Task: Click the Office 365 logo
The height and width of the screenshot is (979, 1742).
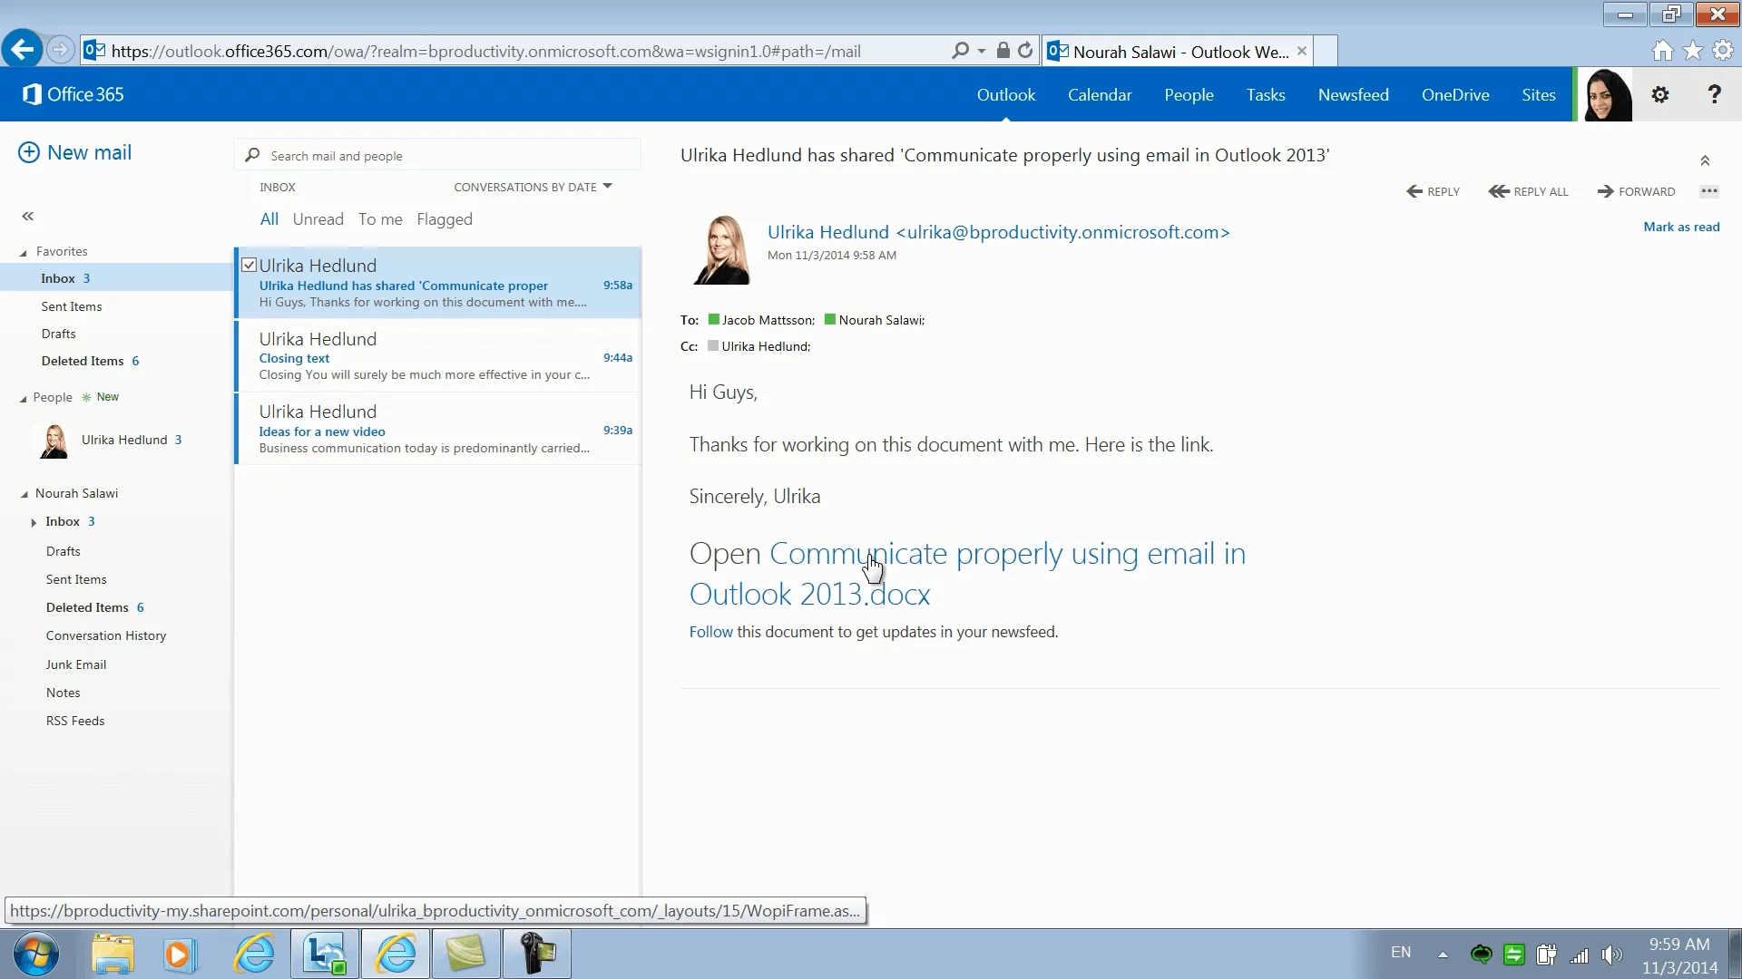Action: point(73,94)
